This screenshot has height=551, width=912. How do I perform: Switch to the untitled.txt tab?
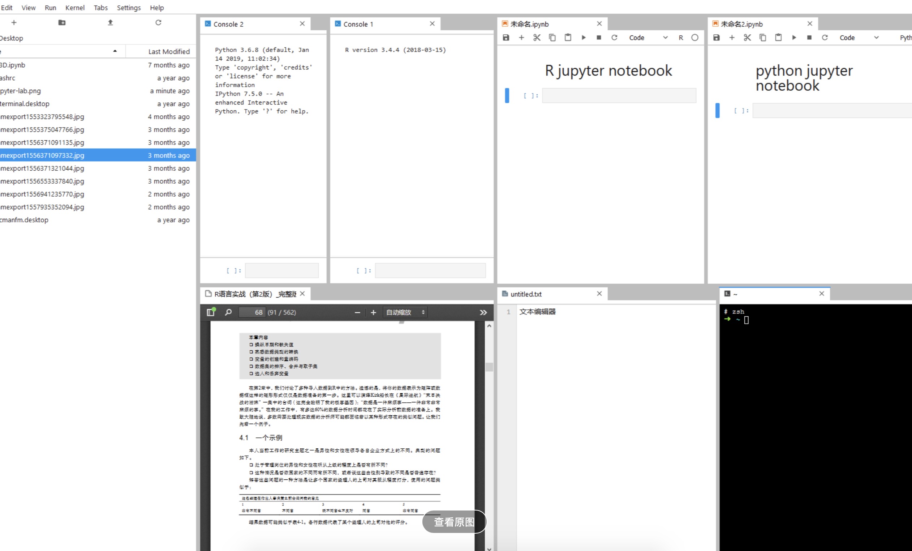pos(526,294)
